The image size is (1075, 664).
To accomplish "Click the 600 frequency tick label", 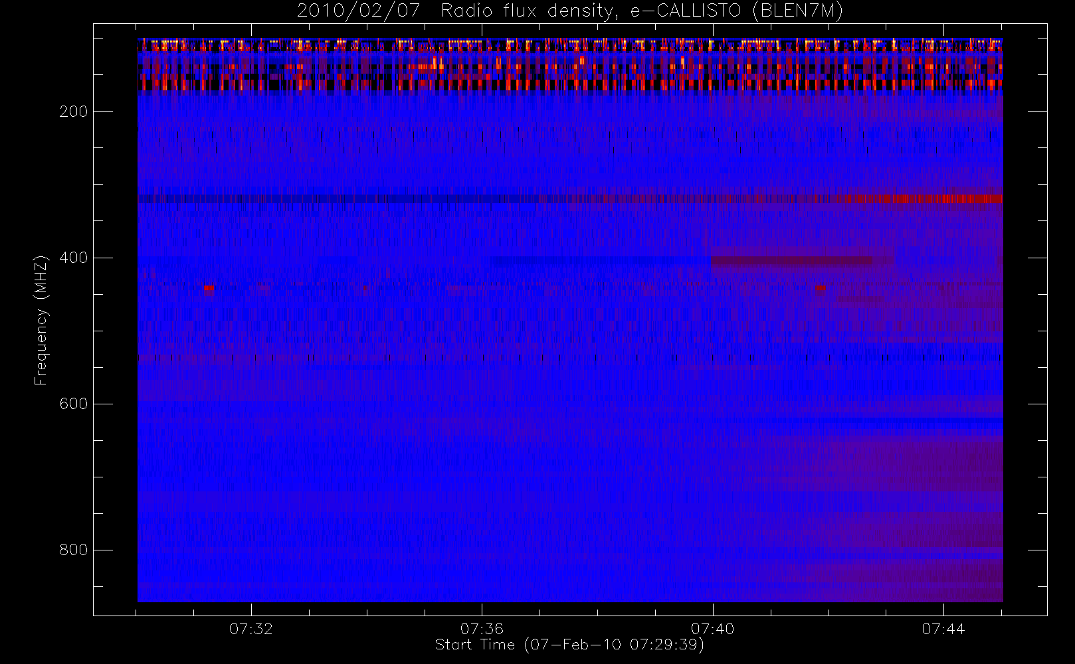I will click(73, 404).
